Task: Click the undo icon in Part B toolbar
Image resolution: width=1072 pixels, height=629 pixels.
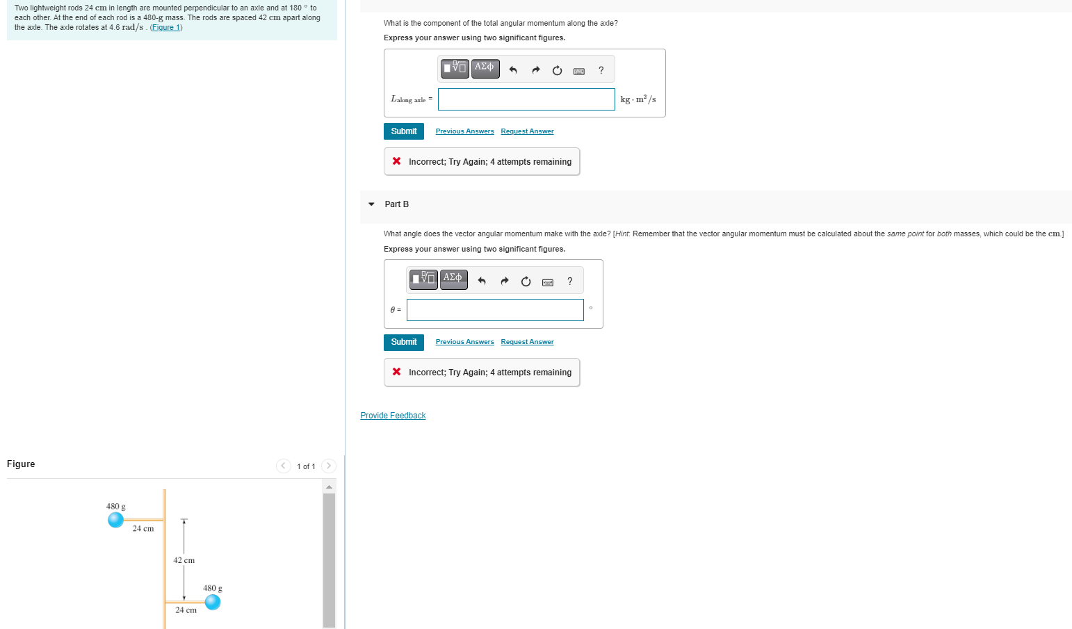Action: [482, 281]
